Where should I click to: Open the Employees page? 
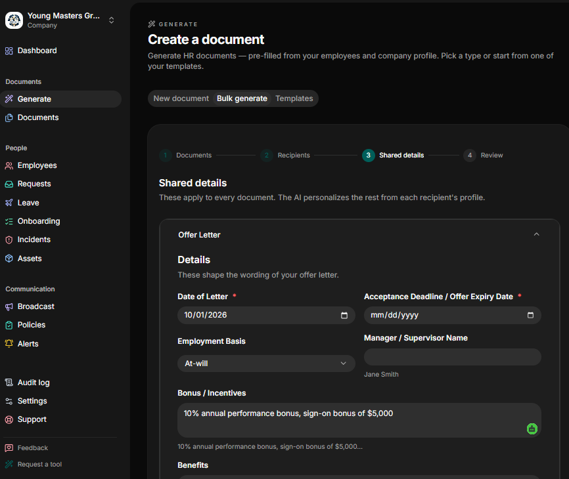coord(60,165)
